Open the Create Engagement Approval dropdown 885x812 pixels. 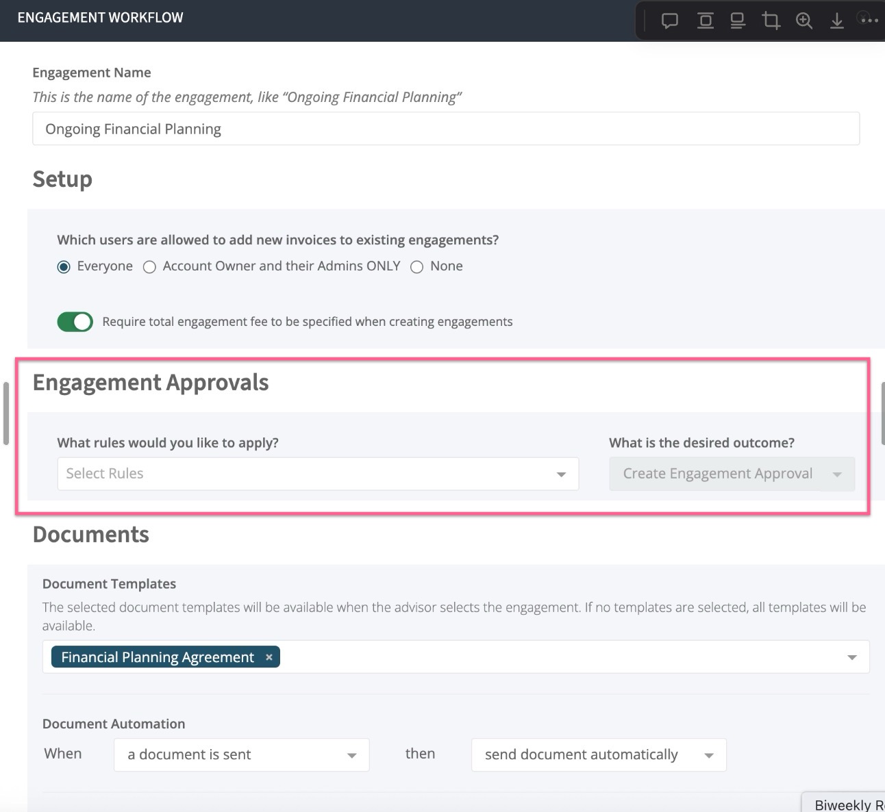tap(732, 474)
